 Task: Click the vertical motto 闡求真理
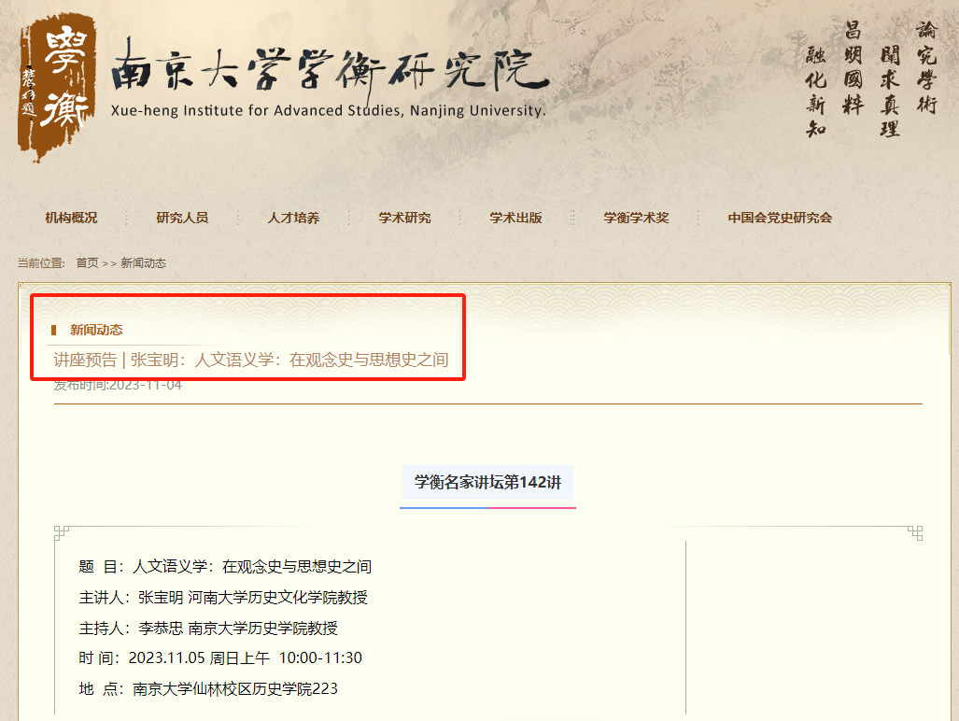(x=890, y=92)
